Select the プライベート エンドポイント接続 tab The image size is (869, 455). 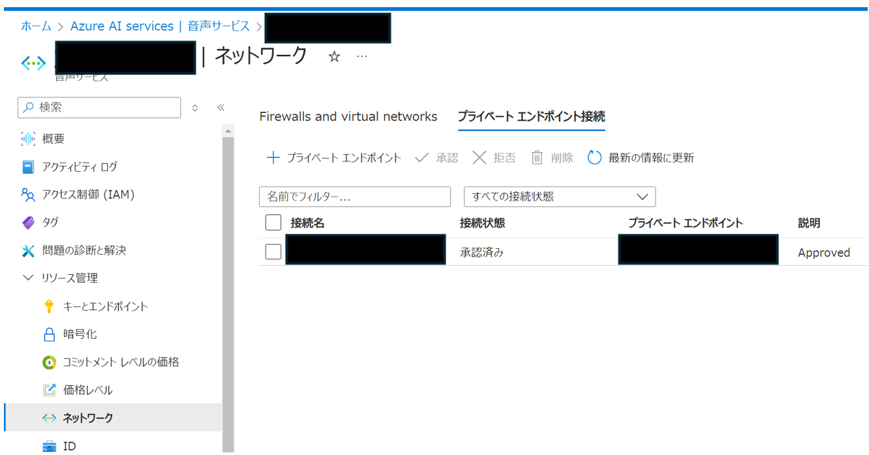[532, 117]
